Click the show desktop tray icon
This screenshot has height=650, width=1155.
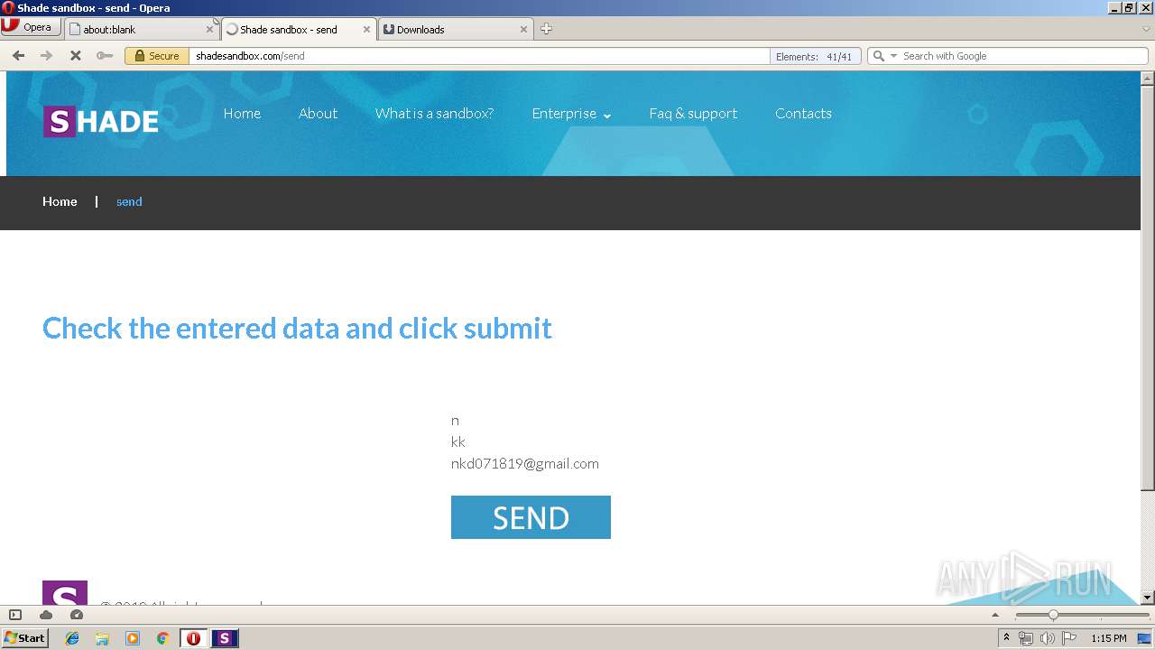point(1145,638)
